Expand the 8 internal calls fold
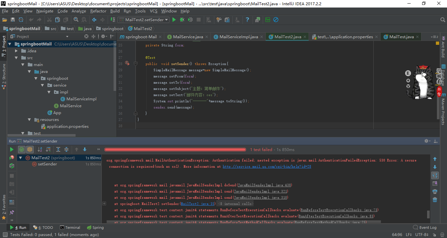447x238 pixels. pyautogui.click(x=236, y=204)
